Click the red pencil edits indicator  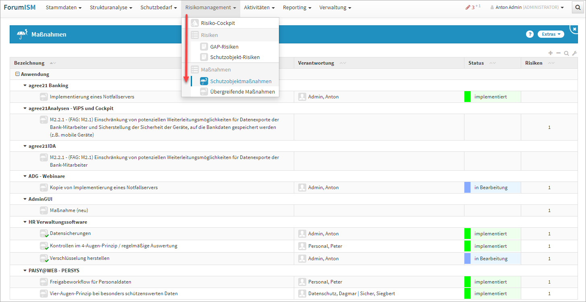(468, 8)
